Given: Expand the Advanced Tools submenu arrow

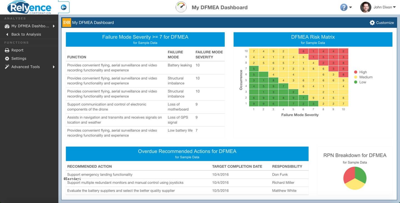Looking at the screenshot, I should point(54,67).
